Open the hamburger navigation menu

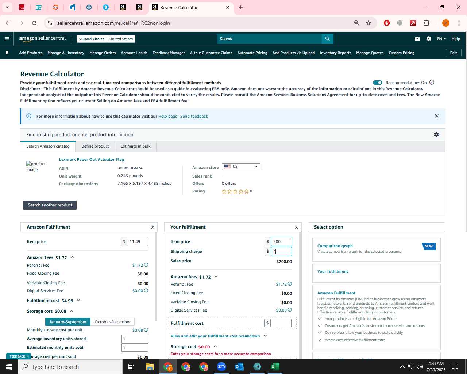(7, 39)
